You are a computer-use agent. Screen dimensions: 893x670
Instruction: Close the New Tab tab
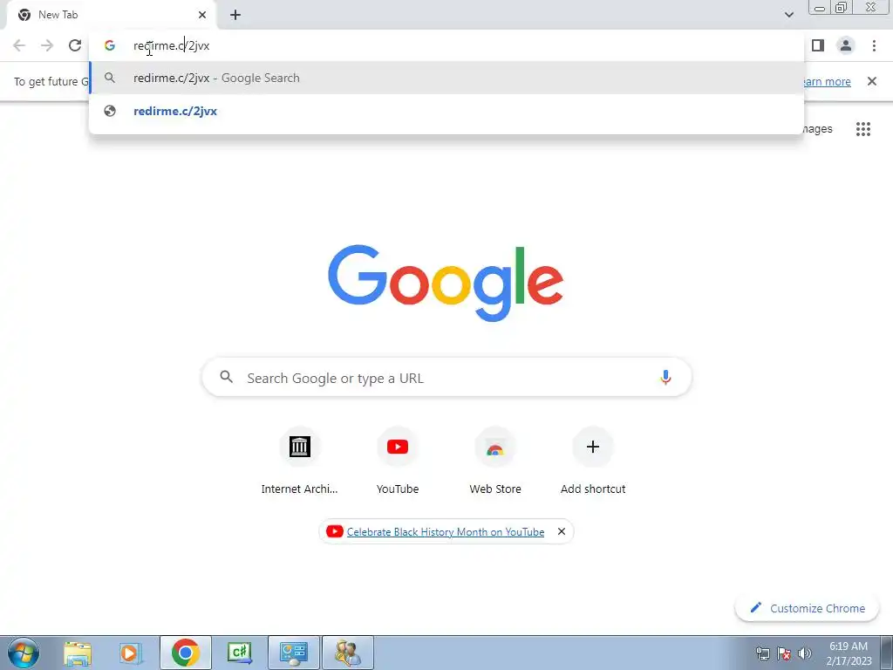[202, 15]
